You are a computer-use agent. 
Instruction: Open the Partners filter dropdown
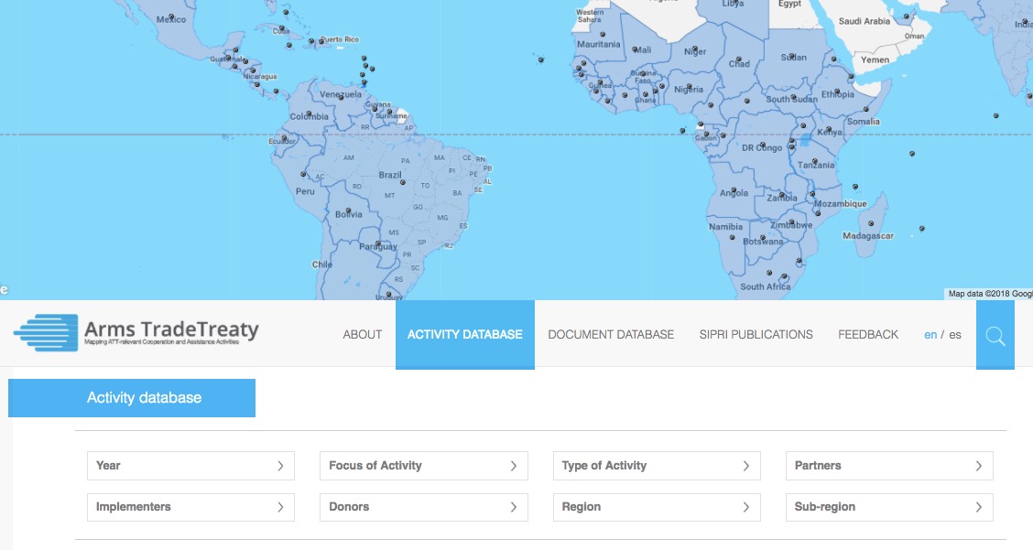click(x=888, y=466)
